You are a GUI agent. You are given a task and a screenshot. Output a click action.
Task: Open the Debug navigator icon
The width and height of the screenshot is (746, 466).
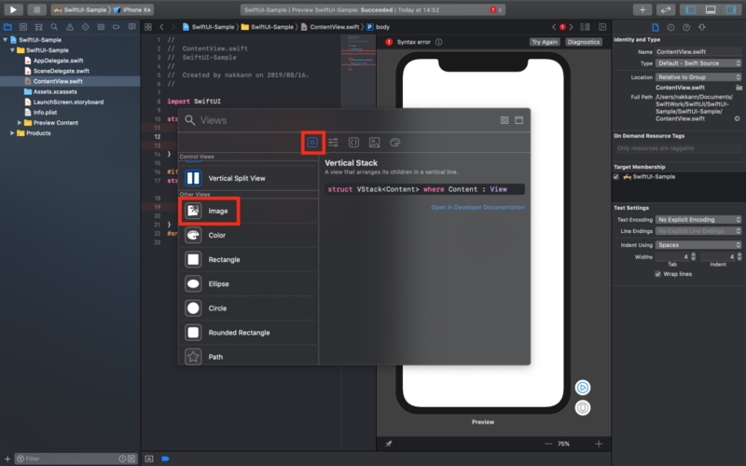pyautogui.click(x=101, y=27)
